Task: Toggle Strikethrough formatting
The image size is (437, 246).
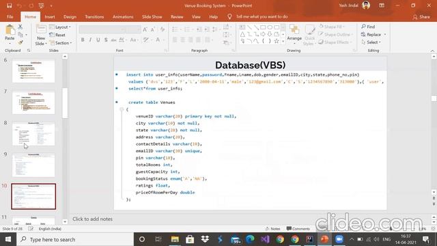Action: [x=113, y=40]
